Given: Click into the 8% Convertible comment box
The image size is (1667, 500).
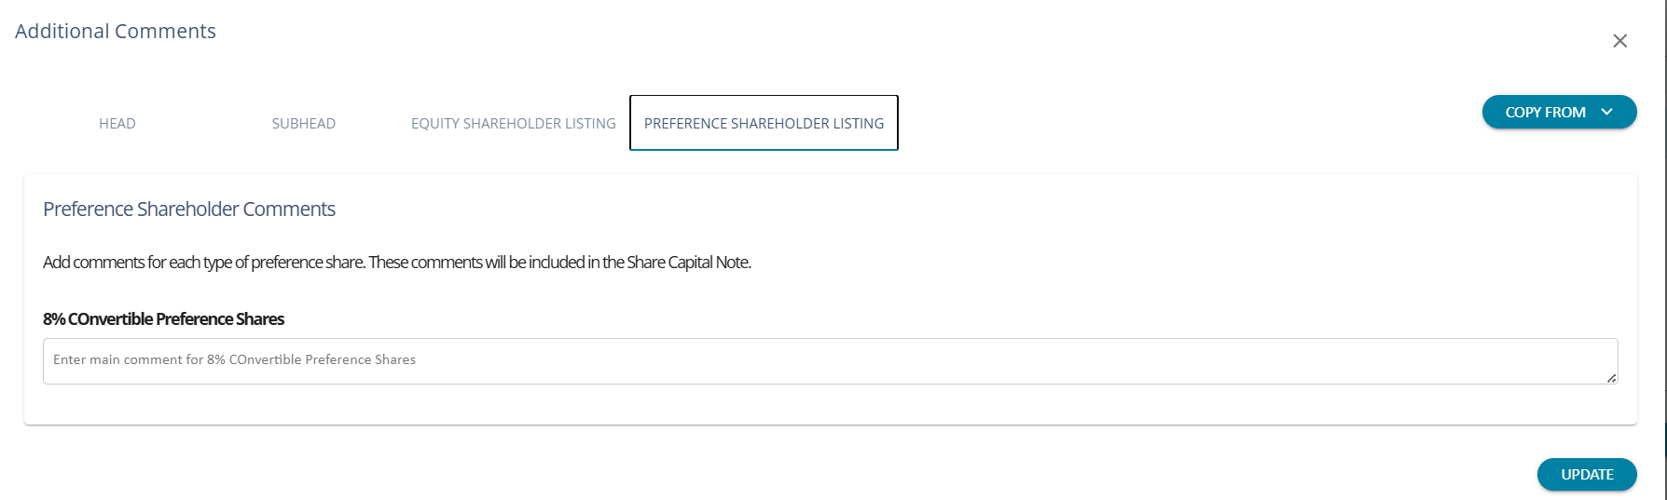Looking at the screenshot, I should coord(830,361).
